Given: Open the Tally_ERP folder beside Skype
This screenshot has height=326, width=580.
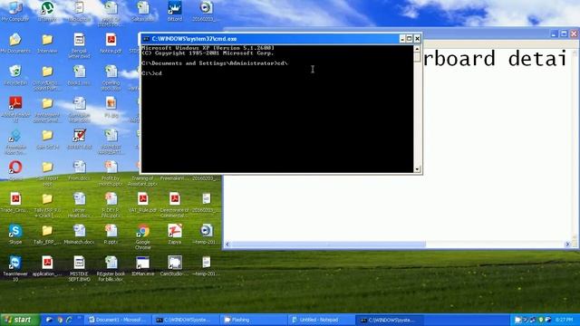Looking at the screenshot, I should 47,235.
